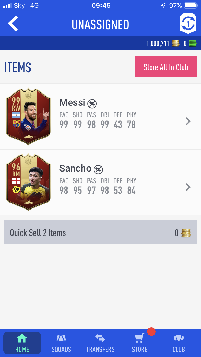Screen dimensions: 201x357
Task: Switch to the Squads tab
Action: [61, 343]
